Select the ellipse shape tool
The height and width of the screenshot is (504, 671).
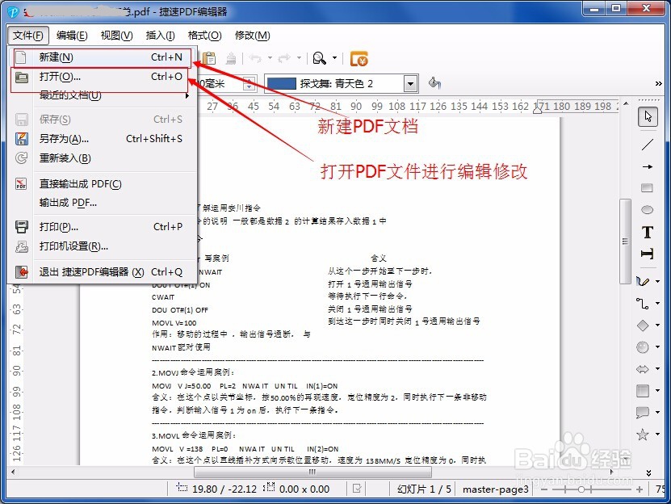point(647,209)
